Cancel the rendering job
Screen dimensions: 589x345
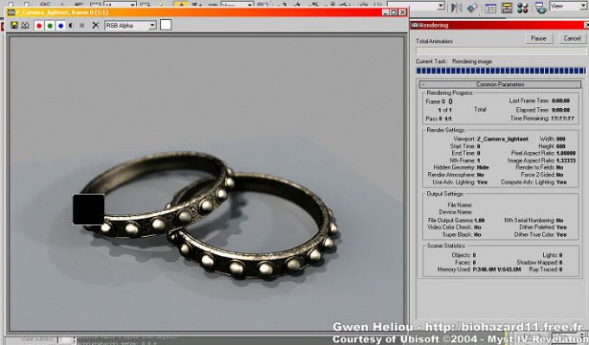572,38
